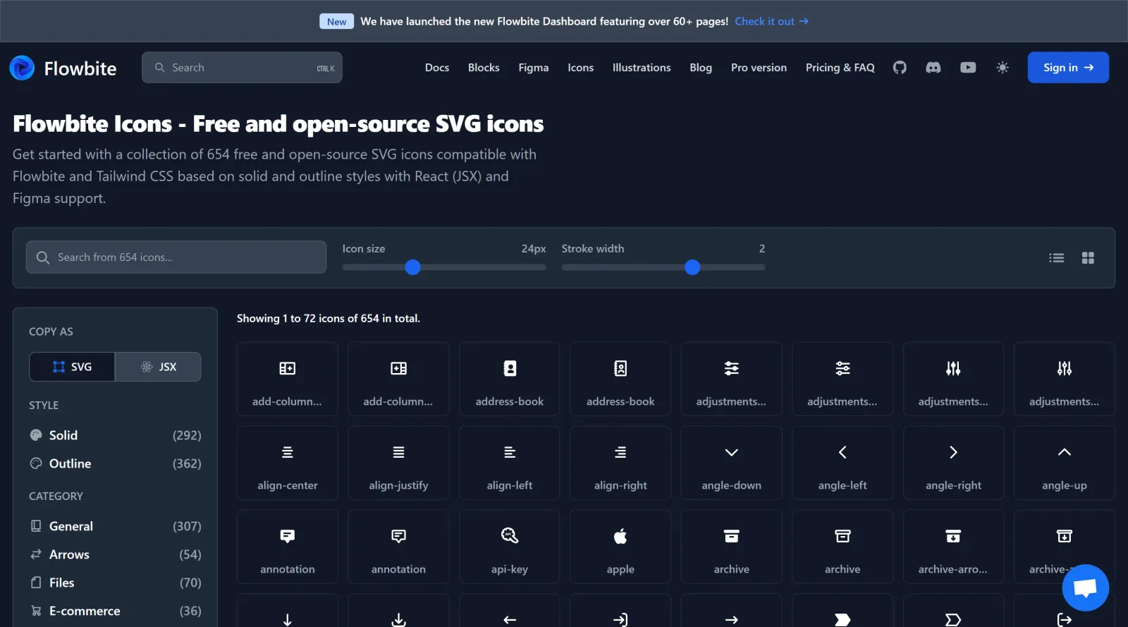Copy the align-justify icon
This screenshot has height=627, width=1128.
398,463
